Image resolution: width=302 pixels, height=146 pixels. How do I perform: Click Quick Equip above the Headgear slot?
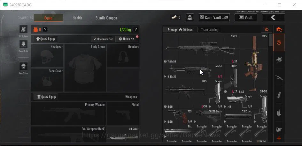[x=45, y=39]
